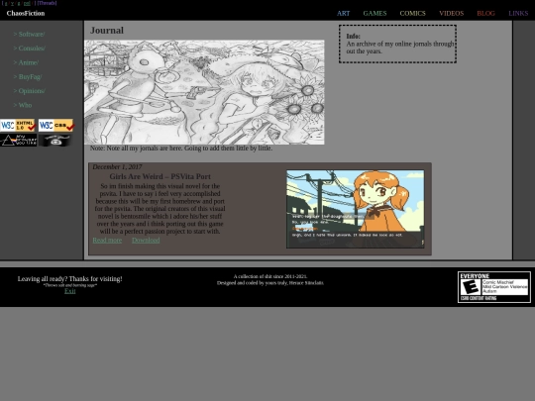Select the BuyFag/ sidebar category

(x=28, y=77)
